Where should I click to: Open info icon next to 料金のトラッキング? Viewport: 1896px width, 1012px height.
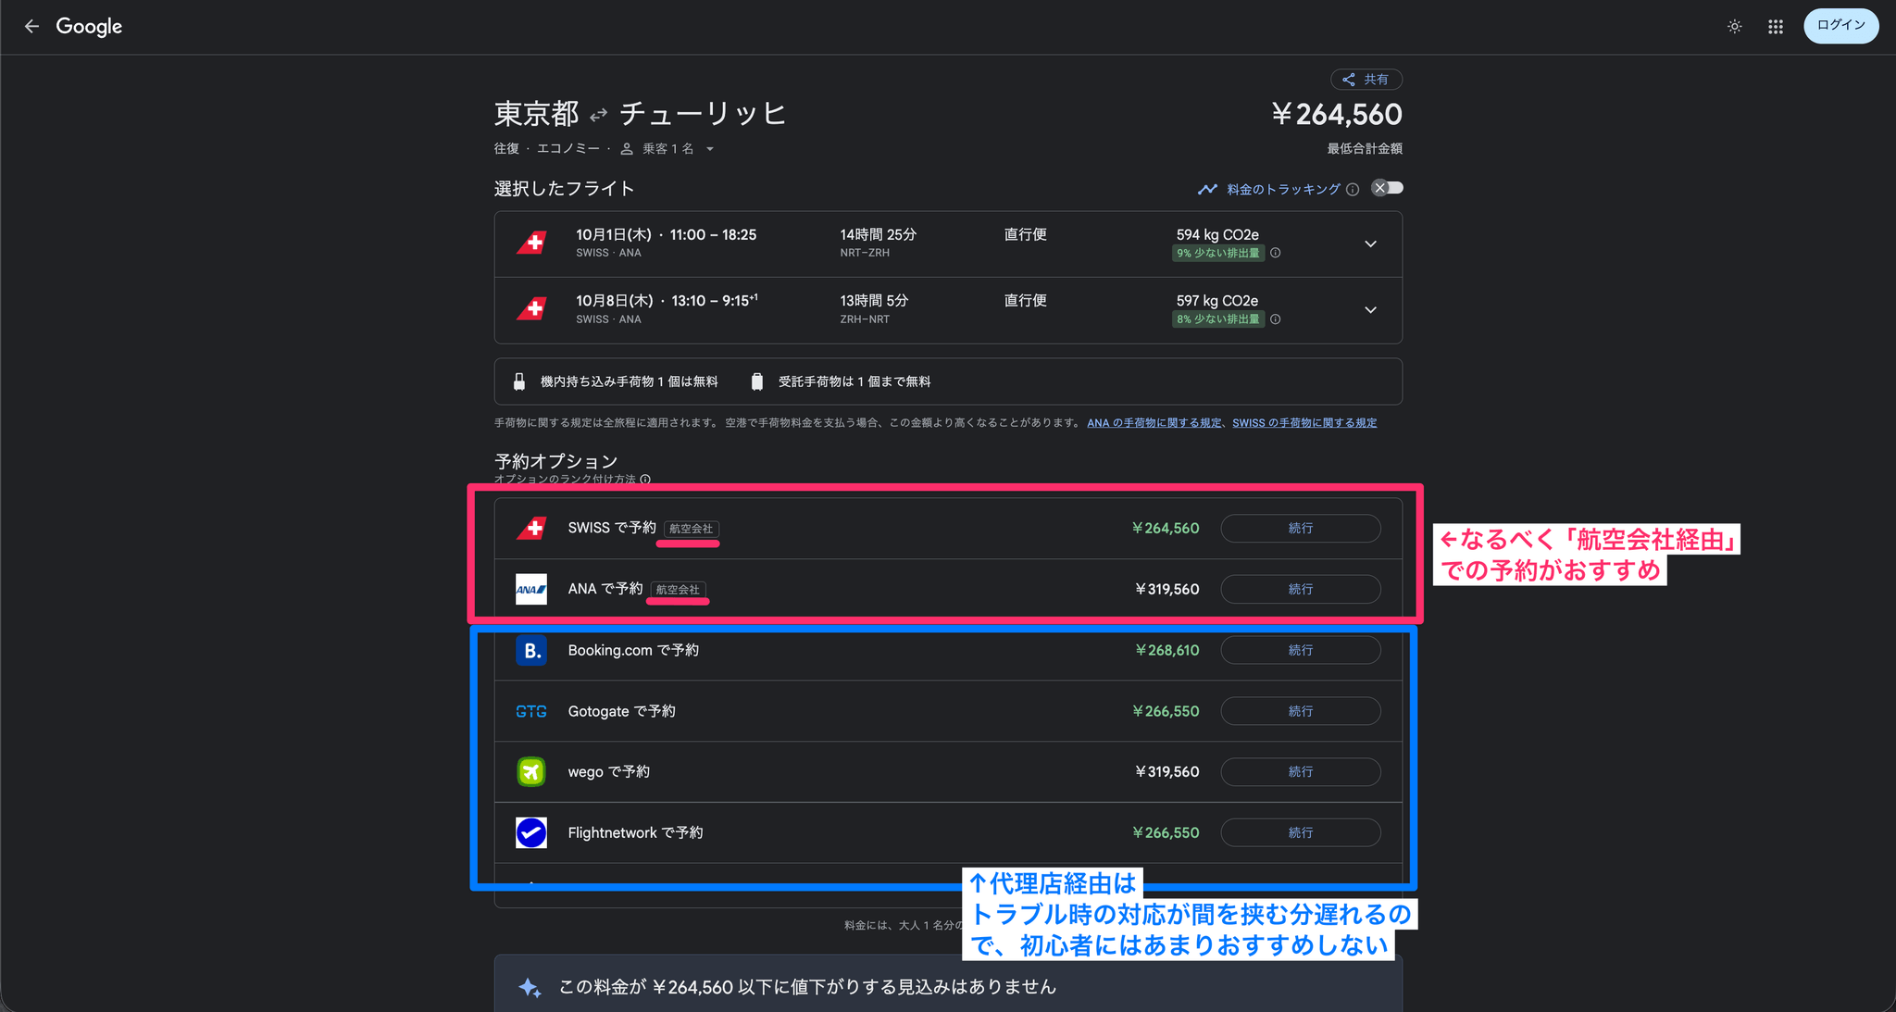(x=1353, y=190)
